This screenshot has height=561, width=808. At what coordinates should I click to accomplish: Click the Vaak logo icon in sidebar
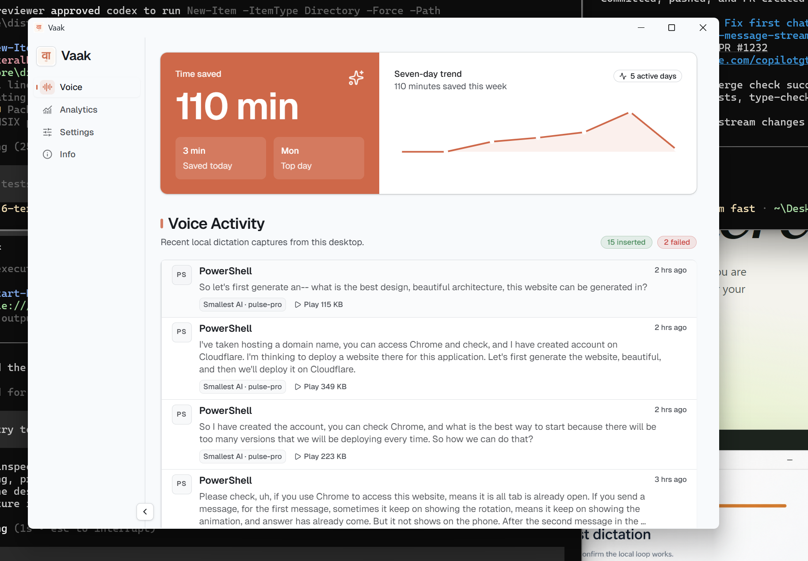point(46,56)
